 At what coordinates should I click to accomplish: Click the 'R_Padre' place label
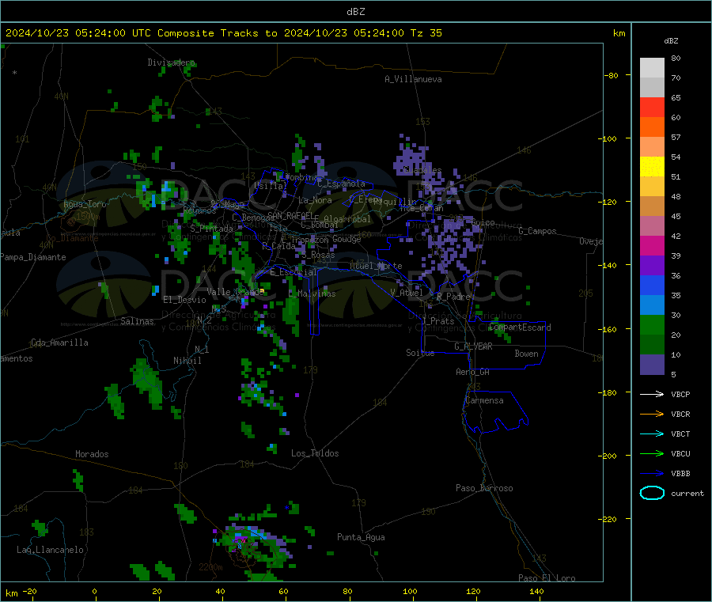pos(453,297)
